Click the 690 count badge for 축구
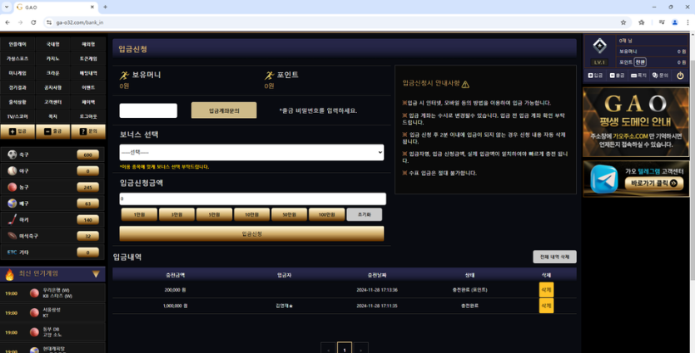 pyautogui.click(x=87, y=154)
